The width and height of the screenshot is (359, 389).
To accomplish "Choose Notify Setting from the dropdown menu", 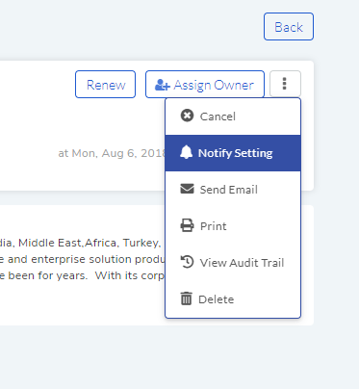I will click(x=233, y=153).
